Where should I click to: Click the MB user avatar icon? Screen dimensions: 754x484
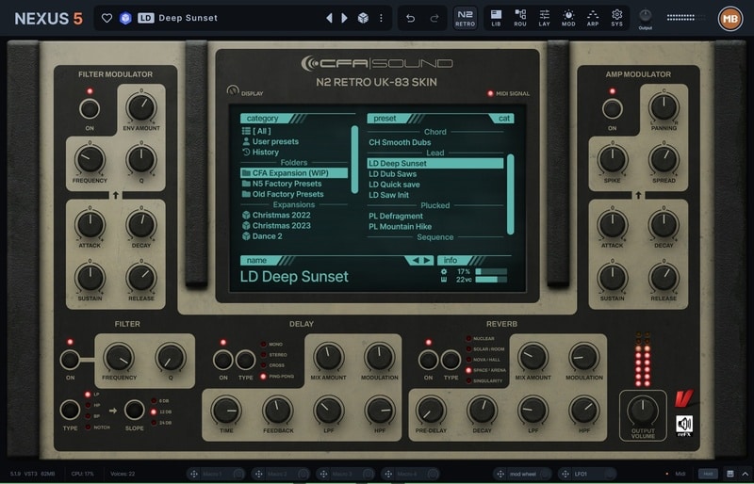point(729,18)
